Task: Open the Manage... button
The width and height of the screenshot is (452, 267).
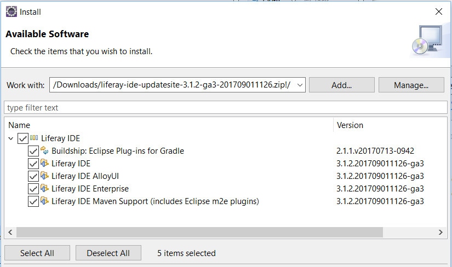Action: click(x=411, y=85)
